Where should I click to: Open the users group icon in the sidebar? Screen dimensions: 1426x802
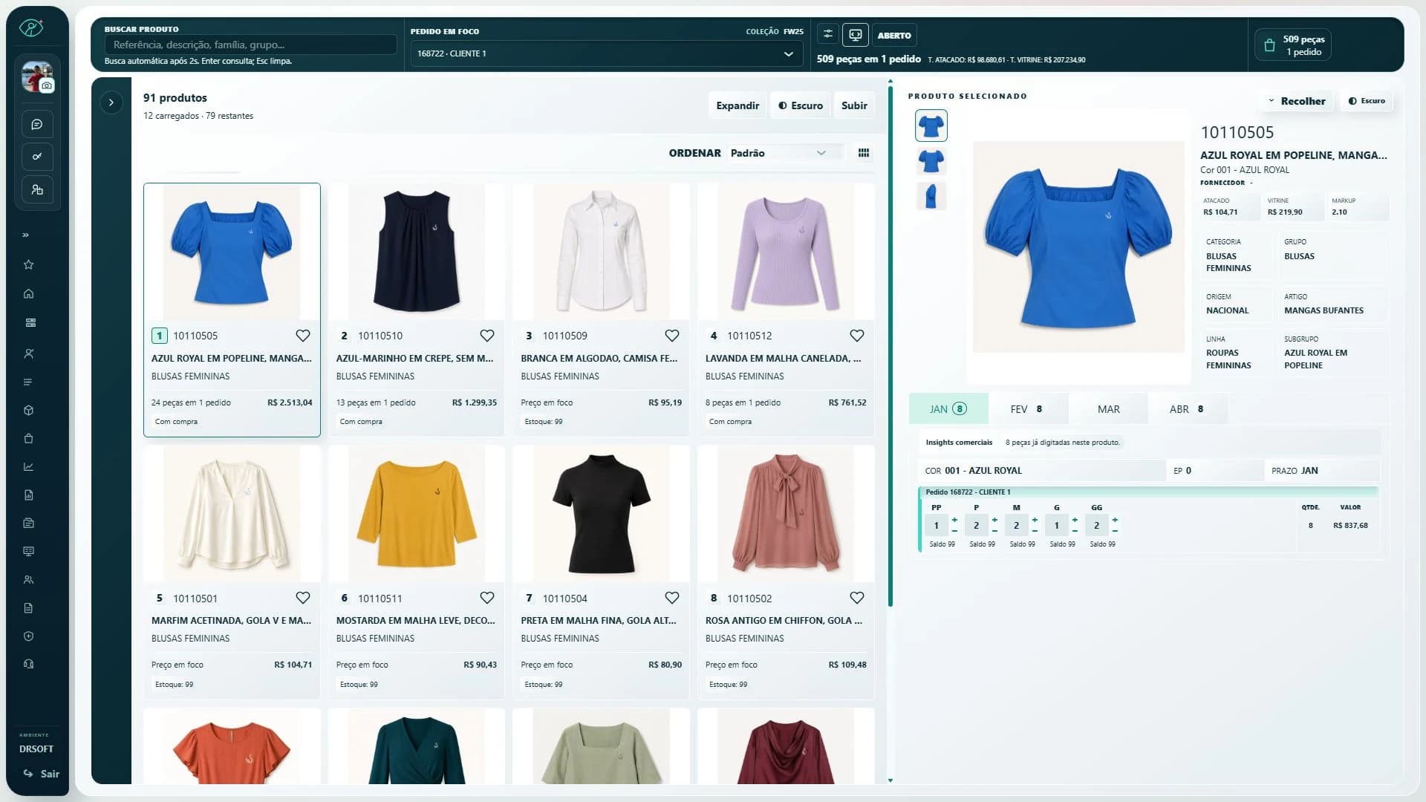coord(29,580)
